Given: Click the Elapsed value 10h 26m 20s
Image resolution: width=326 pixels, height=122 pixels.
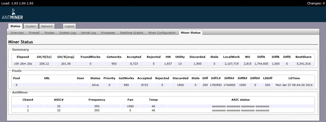Looking at the screenshot, I should [x=23, y=64].
